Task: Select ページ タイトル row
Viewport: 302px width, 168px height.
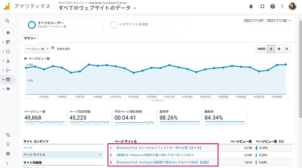Action: [63, 155]
